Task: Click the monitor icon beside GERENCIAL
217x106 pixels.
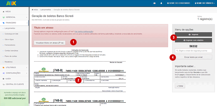Action: pyautogui.click(x=3, y=17)
